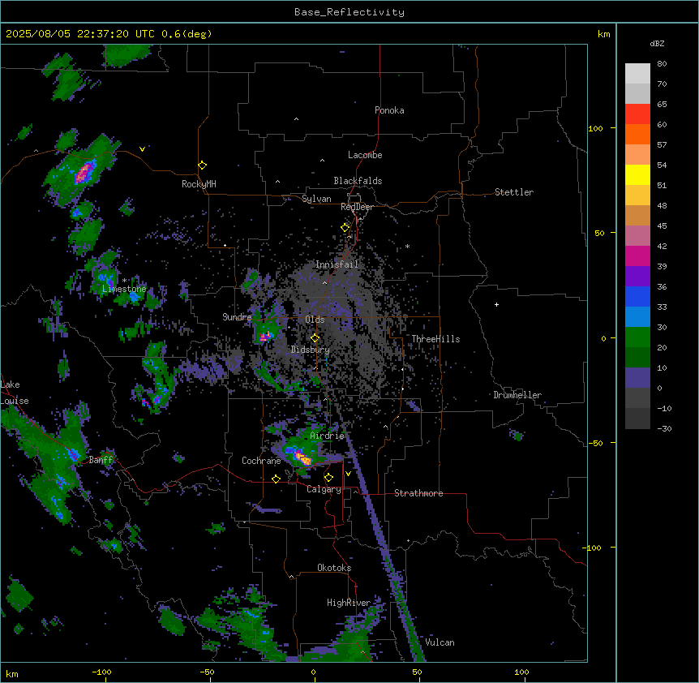This screenshot has width=699, height=683.
Task: Click the ThreeHills town label
Action: [435, 339]
